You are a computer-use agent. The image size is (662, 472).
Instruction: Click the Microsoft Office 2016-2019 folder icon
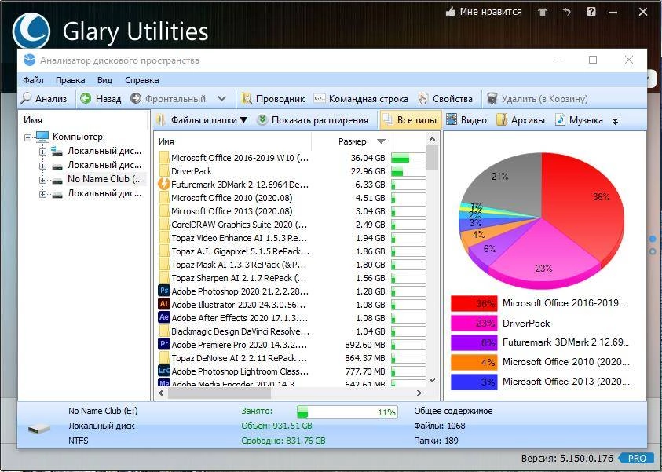tap(164, 158)
